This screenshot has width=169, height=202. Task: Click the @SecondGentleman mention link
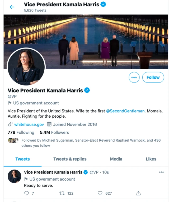pyautogui.click(x=125, y=111)
